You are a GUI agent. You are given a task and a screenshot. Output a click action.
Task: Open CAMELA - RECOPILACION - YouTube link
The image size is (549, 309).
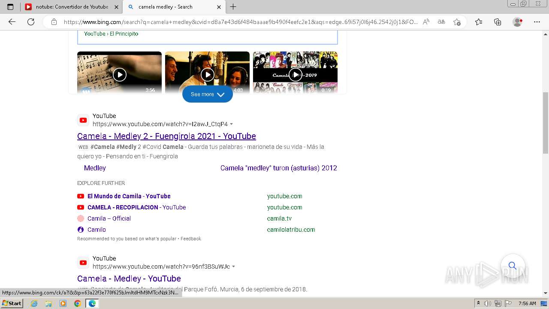pyautogui.click(x=137, y=207)
